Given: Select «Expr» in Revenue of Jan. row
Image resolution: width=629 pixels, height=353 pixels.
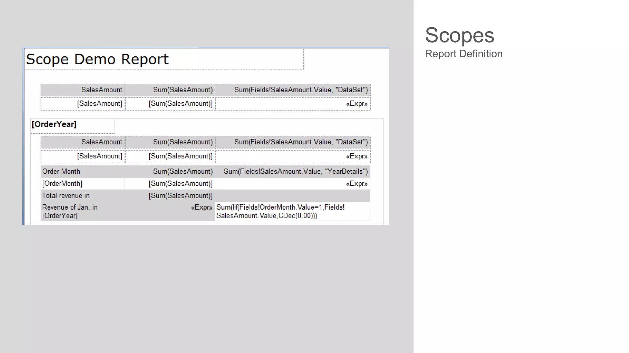Looking at the screenshot, I should click(170, 211).
